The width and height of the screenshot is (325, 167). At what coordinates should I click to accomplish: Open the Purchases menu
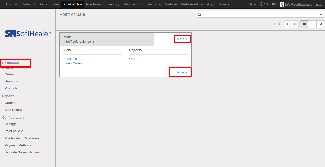click(94, 4)
